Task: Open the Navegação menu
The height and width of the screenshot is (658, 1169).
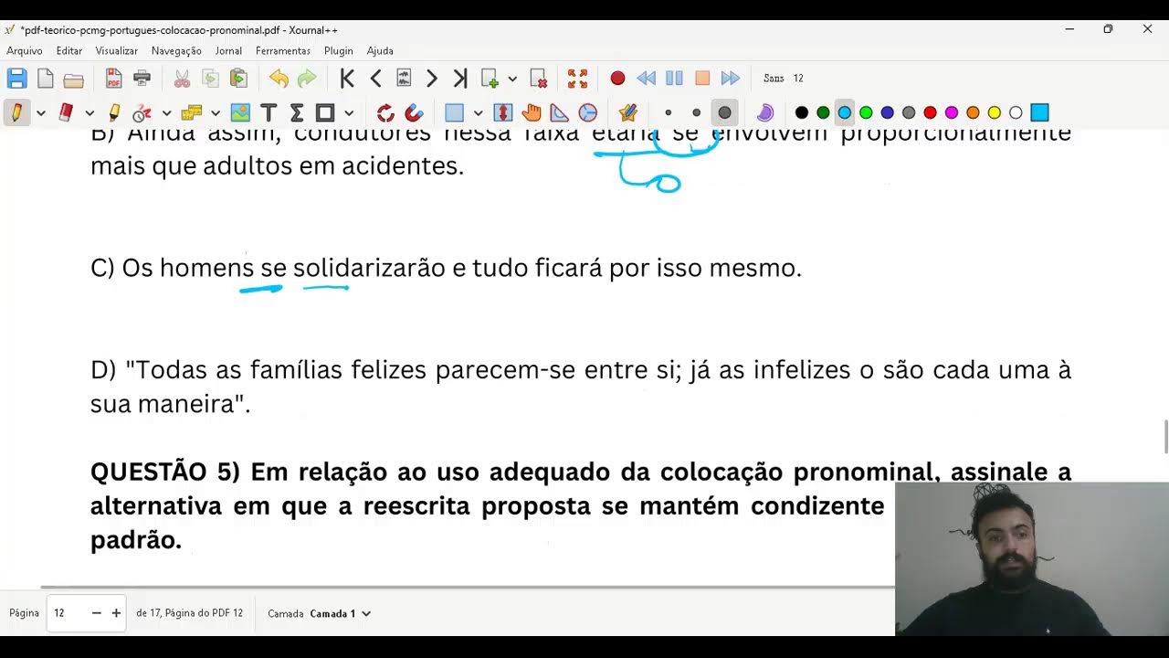Action: (x=176, y=51)
